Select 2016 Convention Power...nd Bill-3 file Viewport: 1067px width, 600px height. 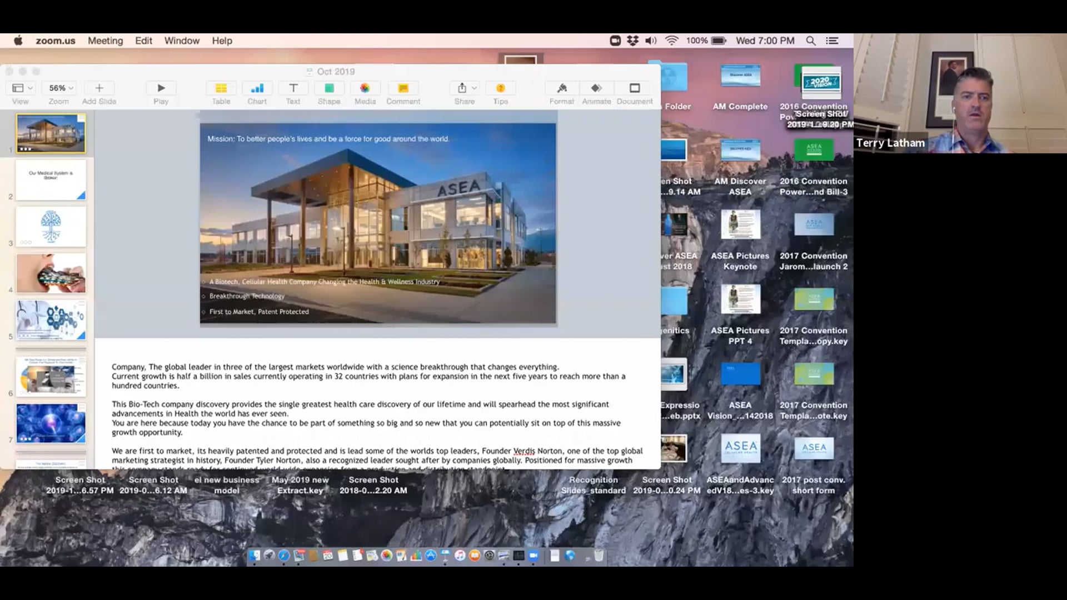click(814, 168)
